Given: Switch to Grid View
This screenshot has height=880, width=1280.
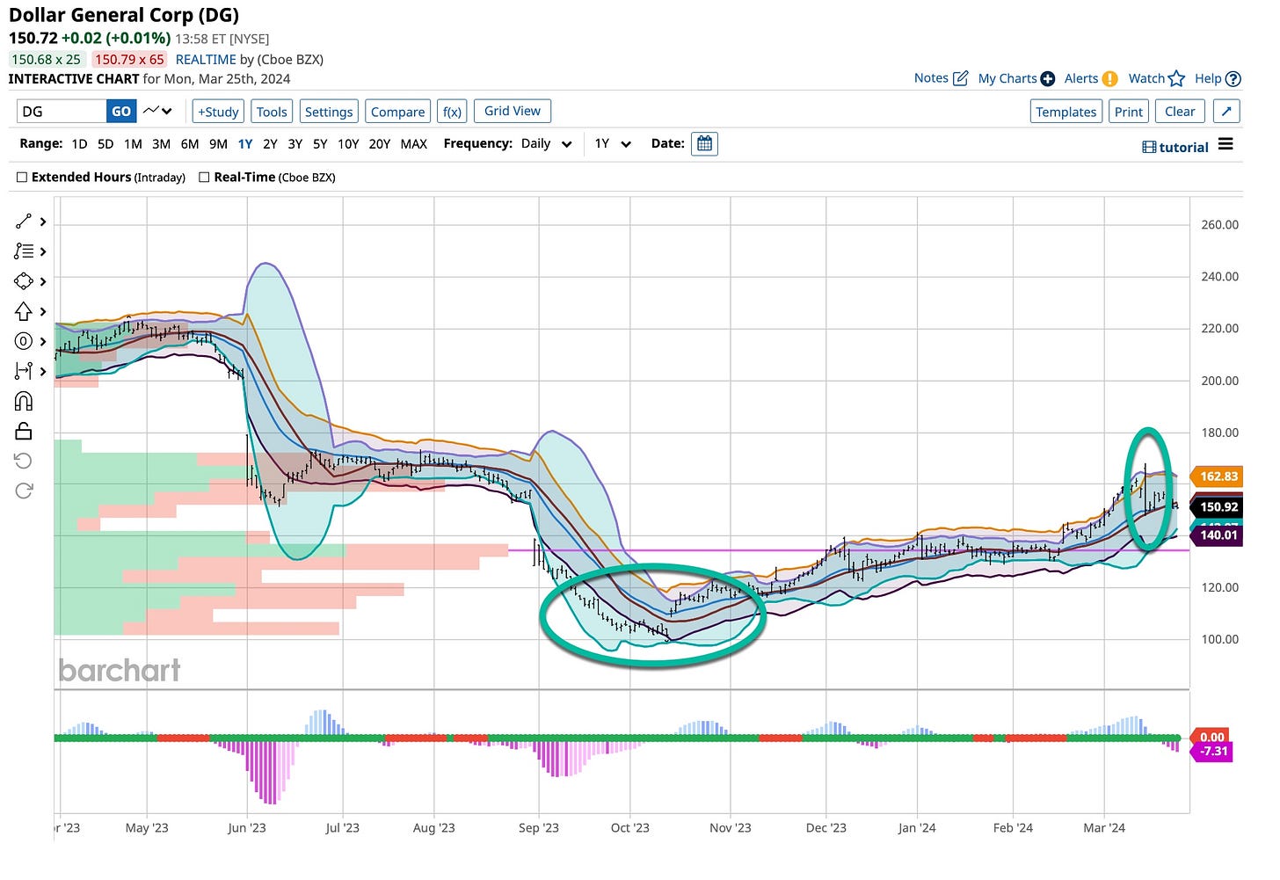Looking at the screenshot, I should 513,111.
